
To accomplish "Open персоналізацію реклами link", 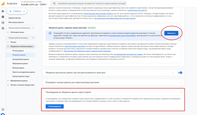I will click(x=75, y=46).
